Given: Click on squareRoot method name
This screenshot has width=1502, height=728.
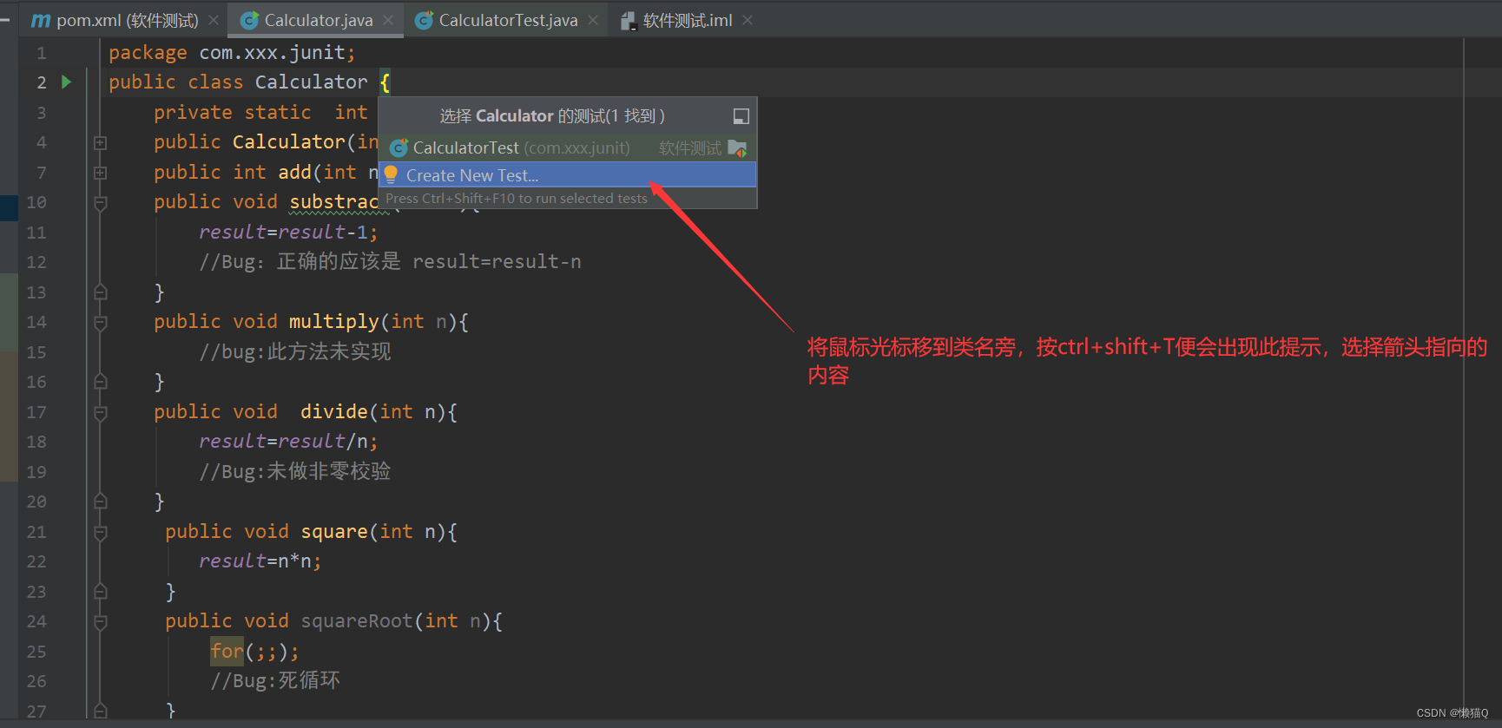Looking at the screenshot, I should (x=357, y=620).
